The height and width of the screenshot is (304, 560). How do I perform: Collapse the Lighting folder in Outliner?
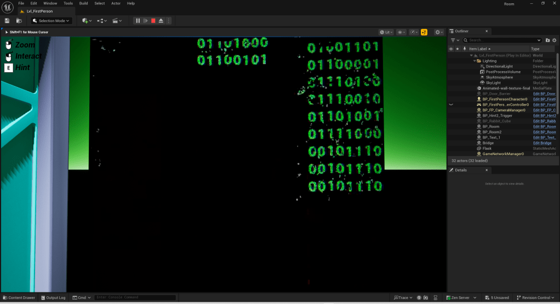pos(475,61)
